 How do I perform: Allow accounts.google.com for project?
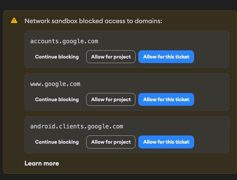click(111, 57)
